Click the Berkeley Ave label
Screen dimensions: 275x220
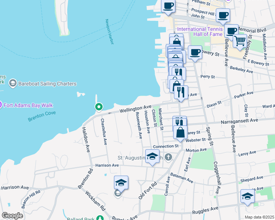pyautogui.click(x=242, y=70)
